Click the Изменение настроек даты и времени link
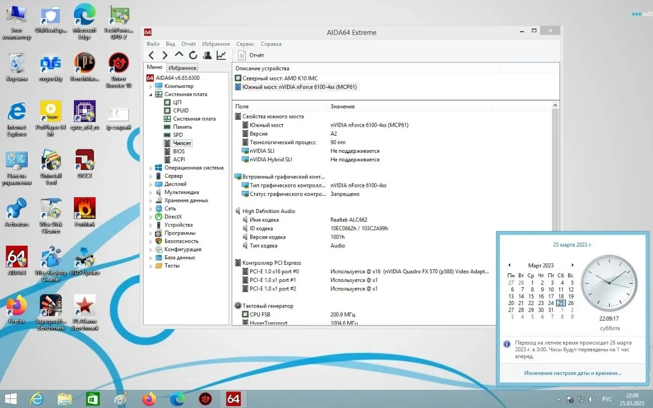 [x=572, y=373]
